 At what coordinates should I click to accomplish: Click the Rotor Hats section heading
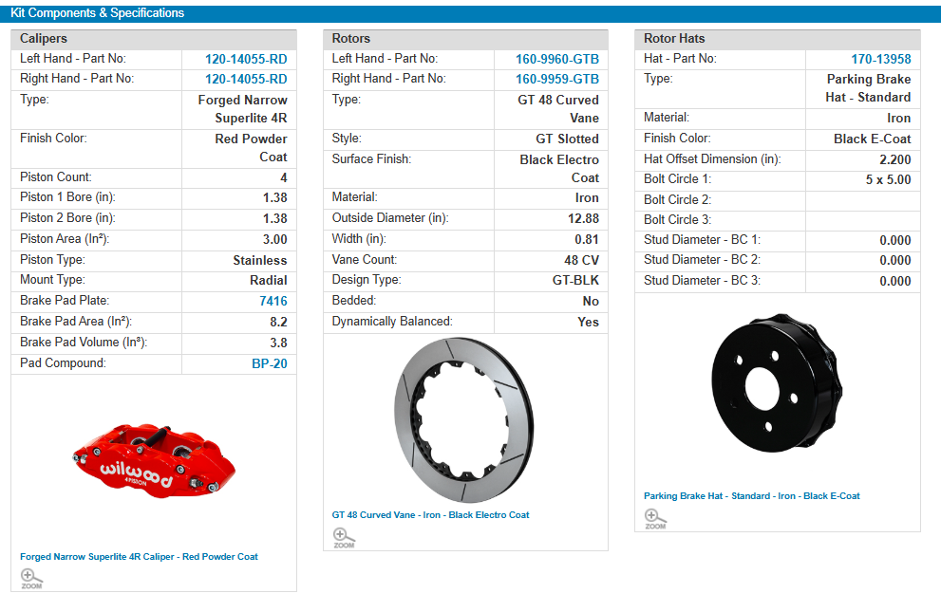(x=674, y=39)
